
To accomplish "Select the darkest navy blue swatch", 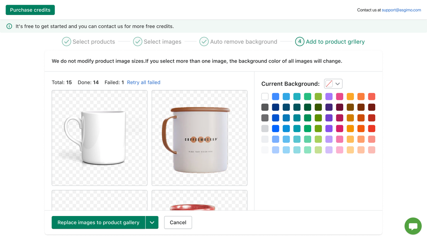I will pos(276,107).
